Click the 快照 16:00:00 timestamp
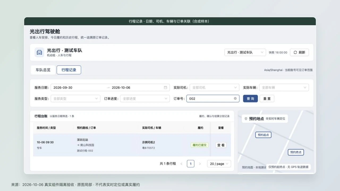Viewport: 340px width, 191px height. point(278,53)
